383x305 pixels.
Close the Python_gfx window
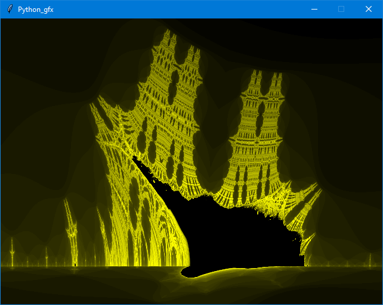pyautogui.click(x=369, y=10)
